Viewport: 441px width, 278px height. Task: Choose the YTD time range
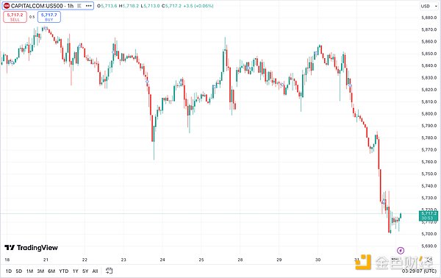click(63, 271)
